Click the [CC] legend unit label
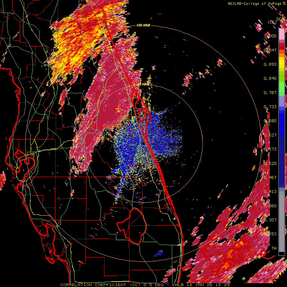The width and height of the screenshot is (287, 287). point(272,22)
